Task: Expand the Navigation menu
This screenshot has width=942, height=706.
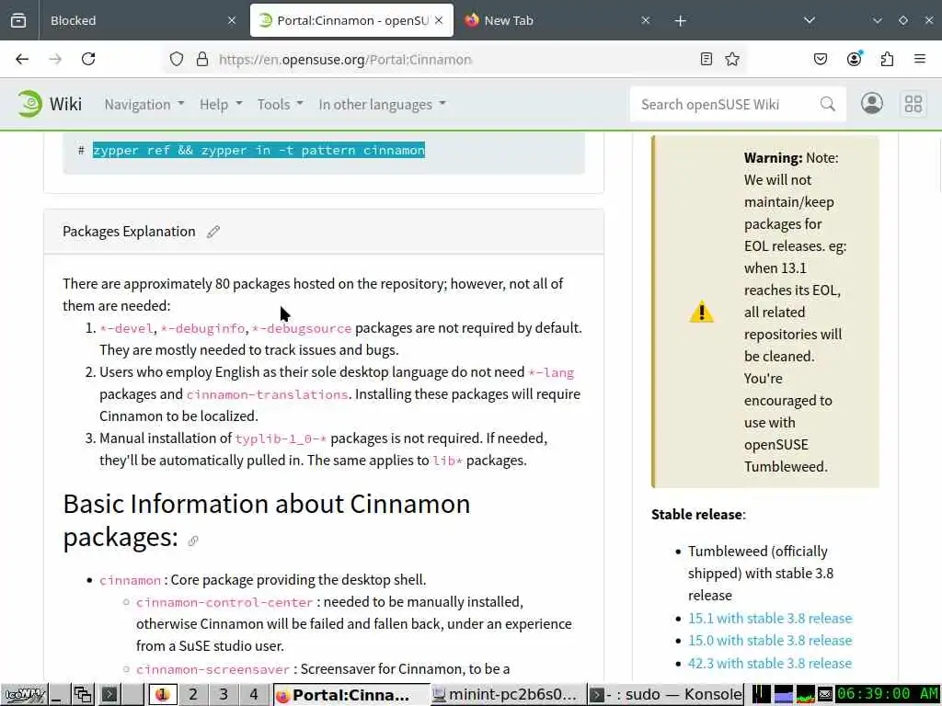Action: [144, 105]
